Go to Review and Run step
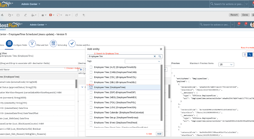Image resolution: width=254 pixels, height=139 pixels. pos(72,43)
